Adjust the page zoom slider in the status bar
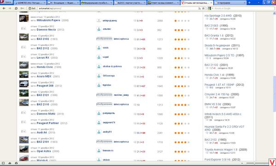 click(254, 163)
